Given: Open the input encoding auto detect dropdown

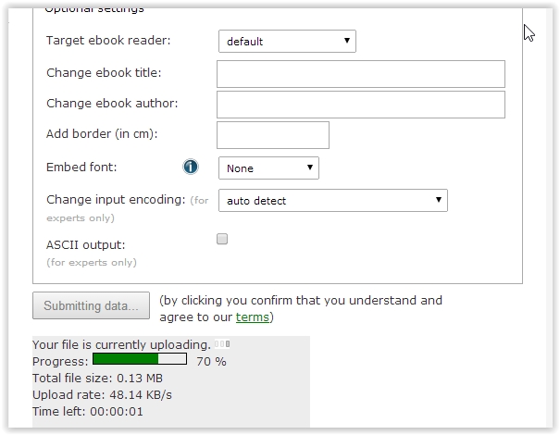Looking at the screenshot, I should coord(332,200).
